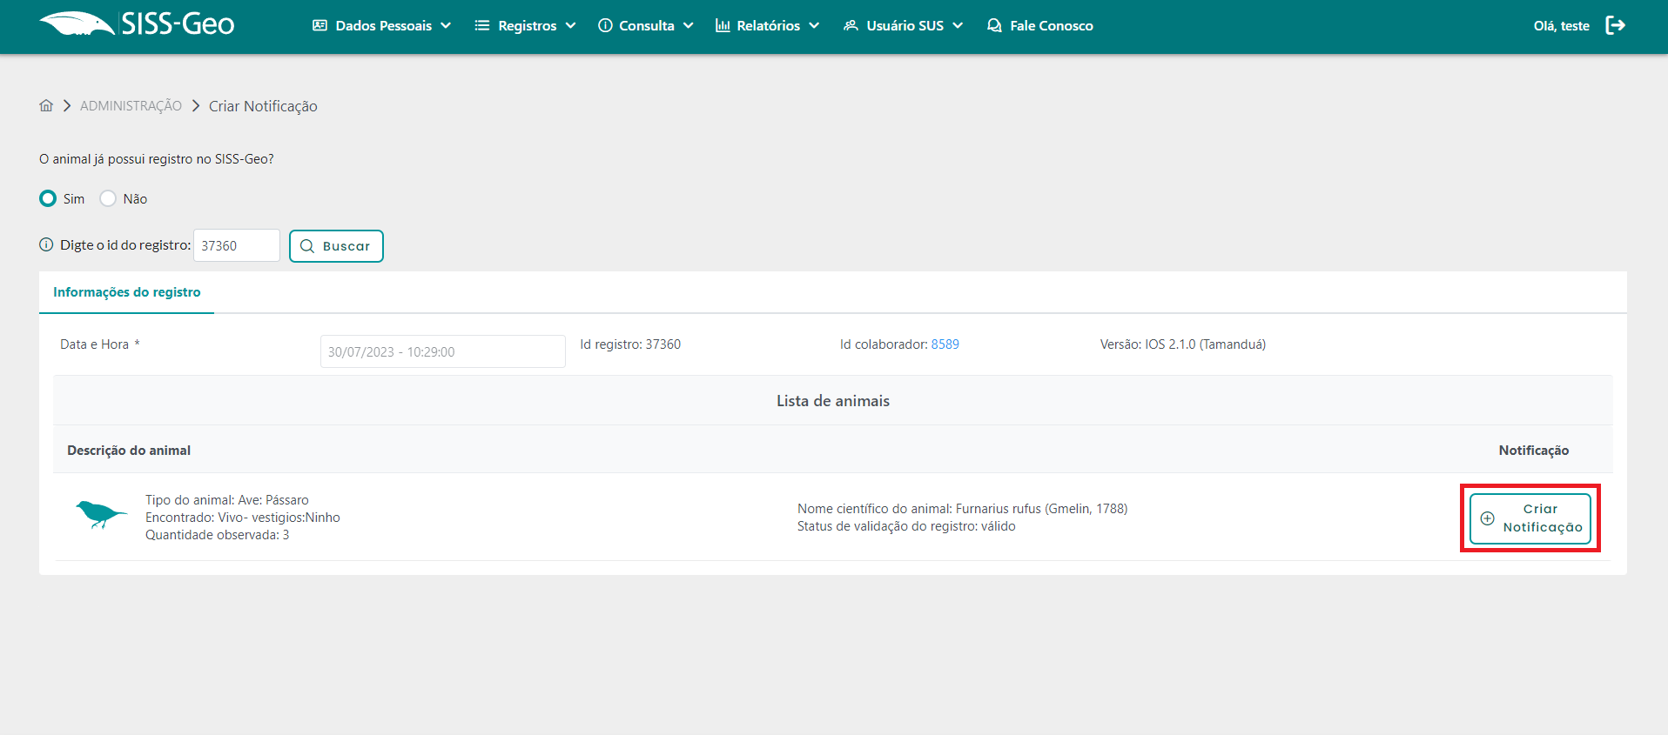Click the info icon beside Digite o id
The height and width of the screenshot is (735, 1668).
click(46, 245)
